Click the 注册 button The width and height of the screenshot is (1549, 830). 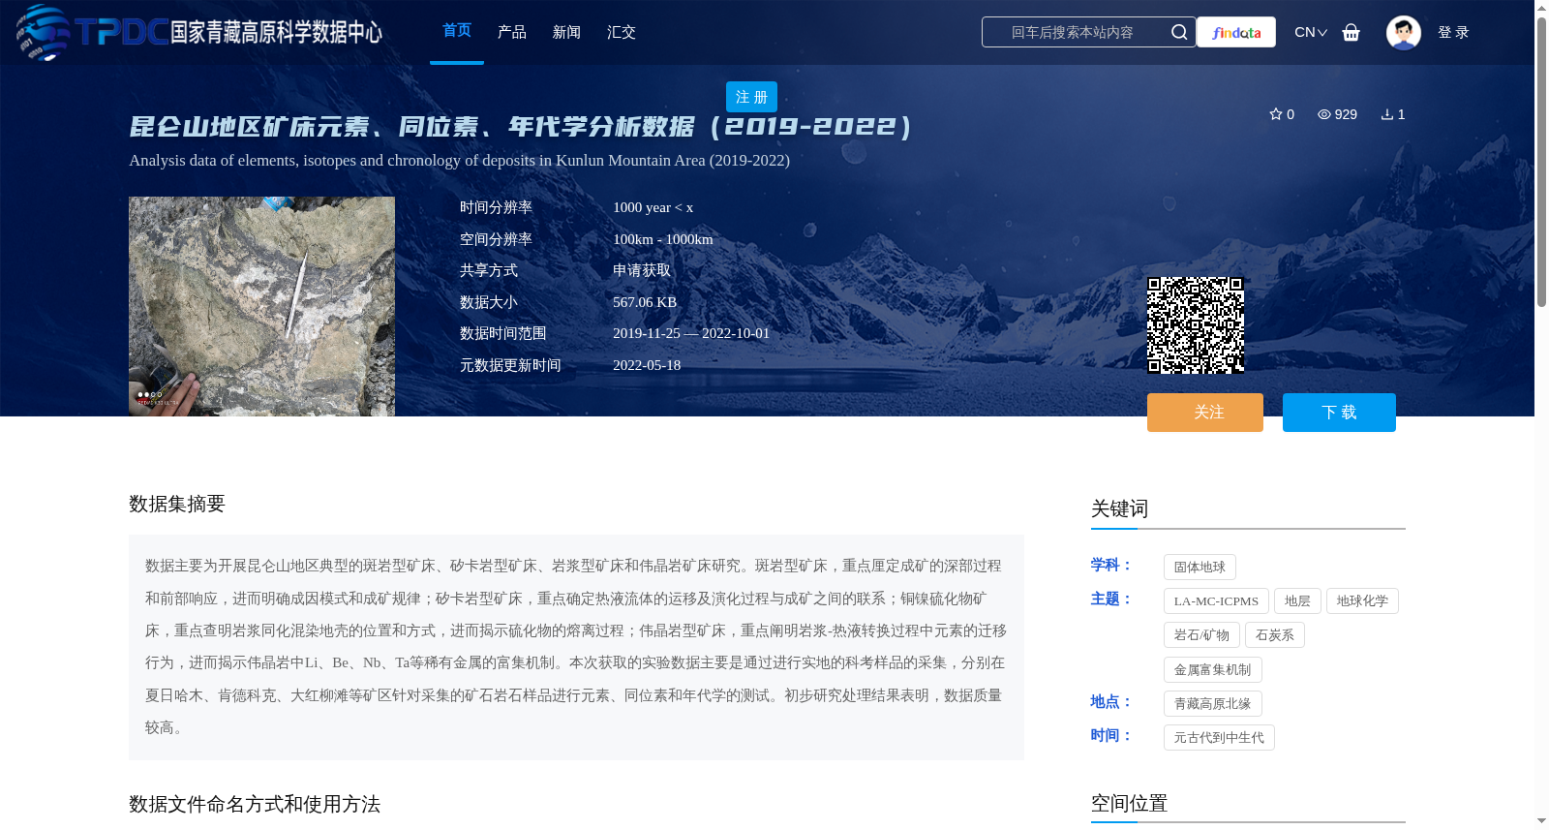point(751,97)
